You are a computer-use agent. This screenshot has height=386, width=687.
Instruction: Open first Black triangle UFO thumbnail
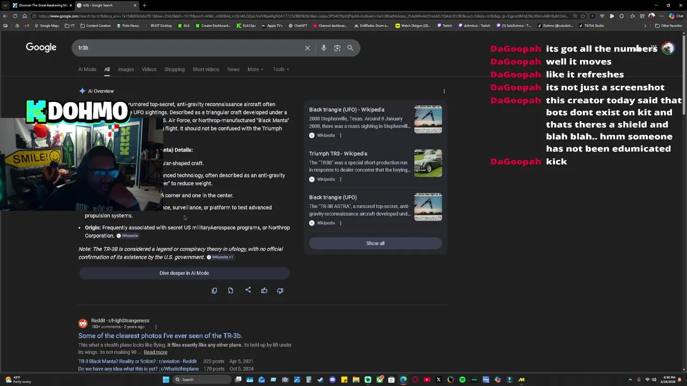point(428,119)
